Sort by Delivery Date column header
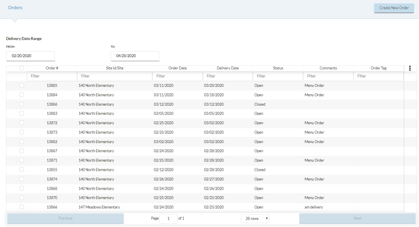 (x=228, y=68)
